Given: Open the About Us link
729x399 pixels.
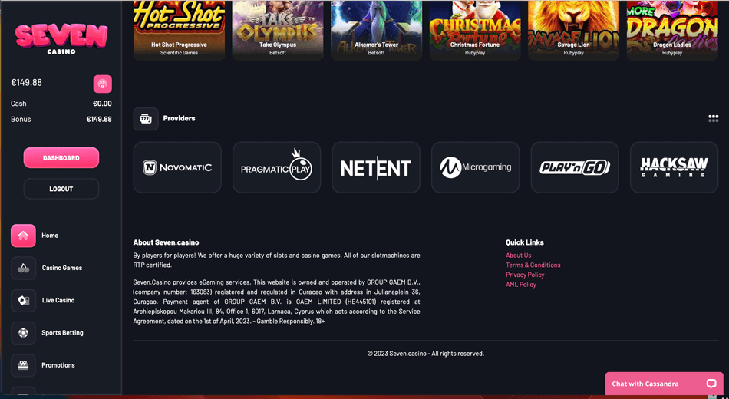Looking at the screenshot, I should [519, 256].
